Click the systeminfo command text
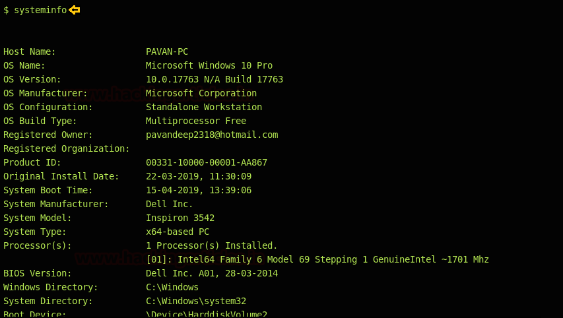563x318 pixels. pos(40,10)
